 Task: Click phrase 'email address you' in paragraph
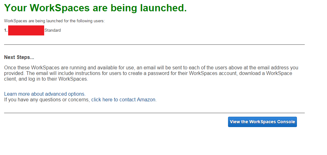tap(278, 68)
